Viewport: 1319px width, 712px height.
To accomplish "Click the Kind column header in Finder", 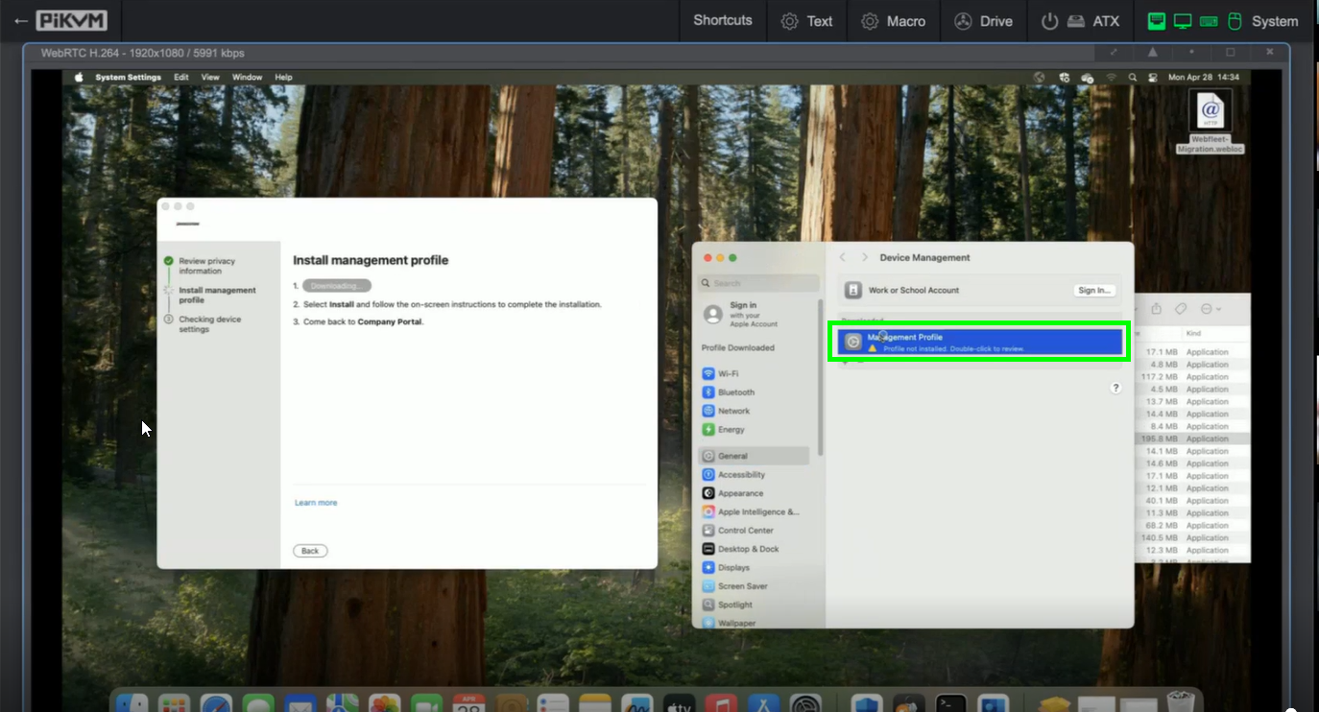I will 1193,333.
